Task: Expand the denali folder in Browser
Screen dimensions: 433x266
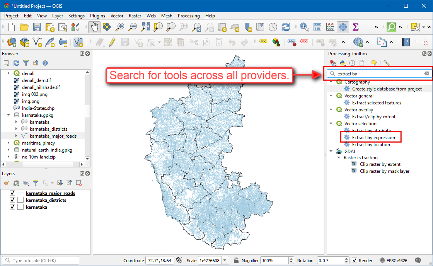Action: click(8, 73)
